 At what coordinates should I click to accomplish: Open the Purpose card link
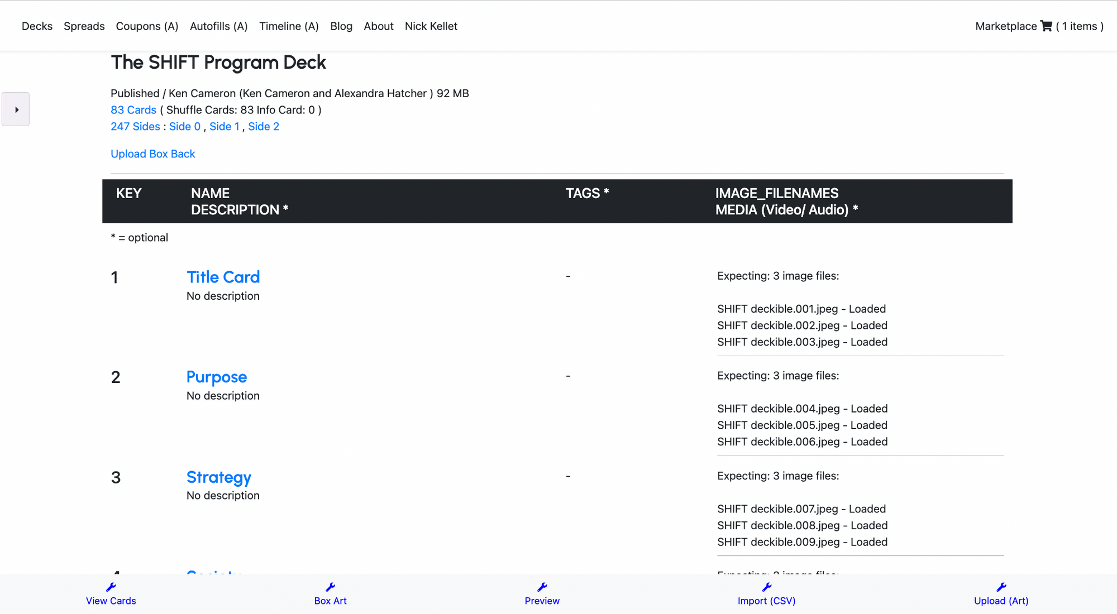pyautogui.click(x=216, y=377)
